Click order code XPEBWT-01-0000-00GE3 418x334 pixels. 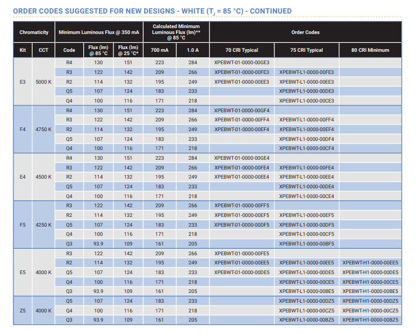click(x=242, y=63)
